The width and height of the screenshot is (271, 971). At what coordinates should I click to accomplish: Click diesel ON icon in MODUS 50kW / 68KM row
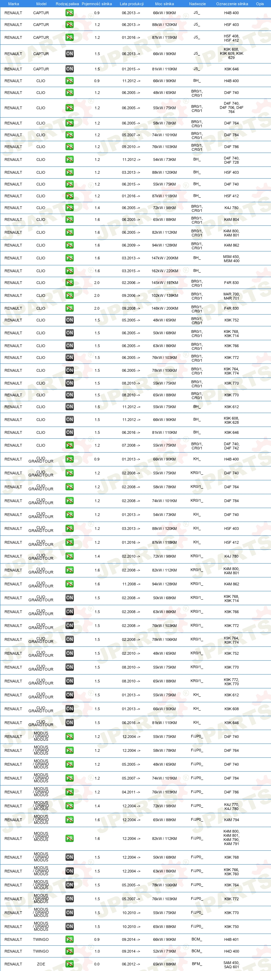69,857
